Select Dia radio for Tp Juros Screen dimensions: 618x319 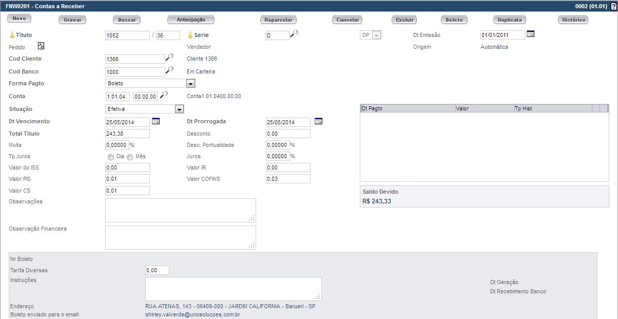[x=111, y=157]
